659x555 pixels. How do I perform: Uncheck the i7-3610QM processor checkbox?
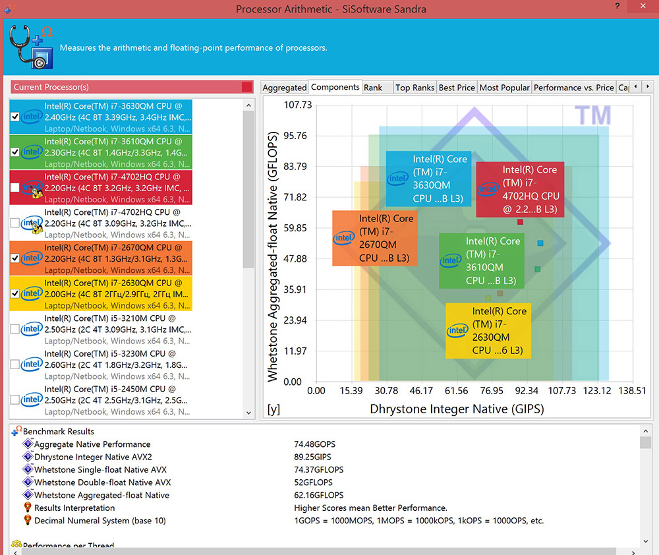pos(14,152)
